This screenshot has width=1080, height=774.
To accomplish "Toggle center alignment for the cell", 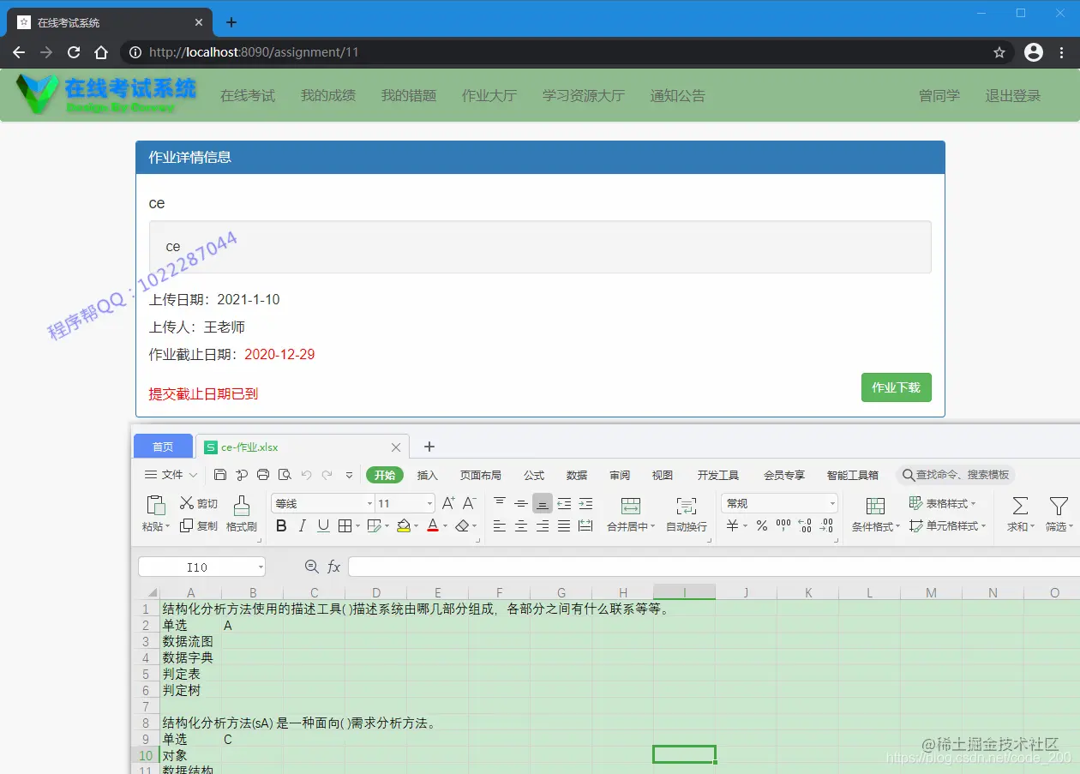I will click(x=521, y=525).
